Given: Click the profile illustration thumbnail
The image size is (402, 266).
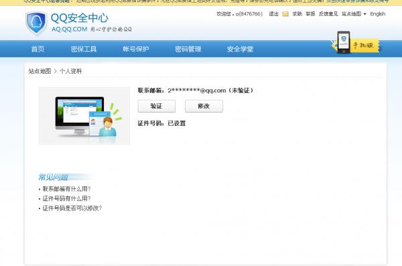Looking at the screenshot, I should pyautogui.click(x=84, y=116).
